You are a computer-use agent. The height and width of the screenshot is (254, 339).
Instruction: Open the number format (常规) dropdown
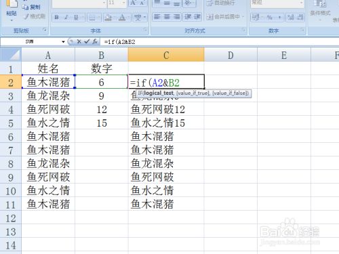(302, 3)
